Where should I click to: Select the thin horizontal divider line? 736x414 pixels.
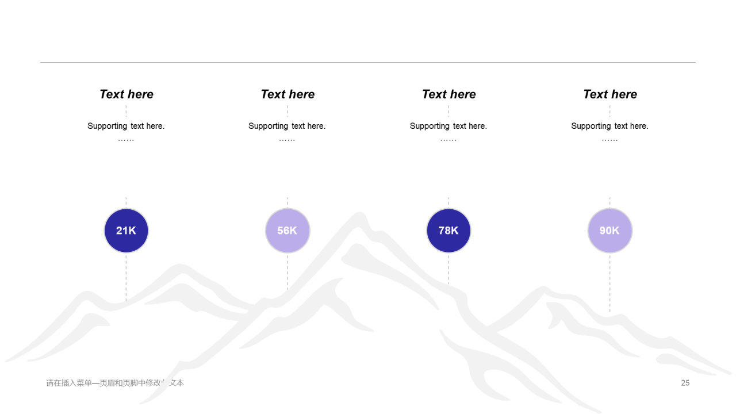(x=368, y=62)
